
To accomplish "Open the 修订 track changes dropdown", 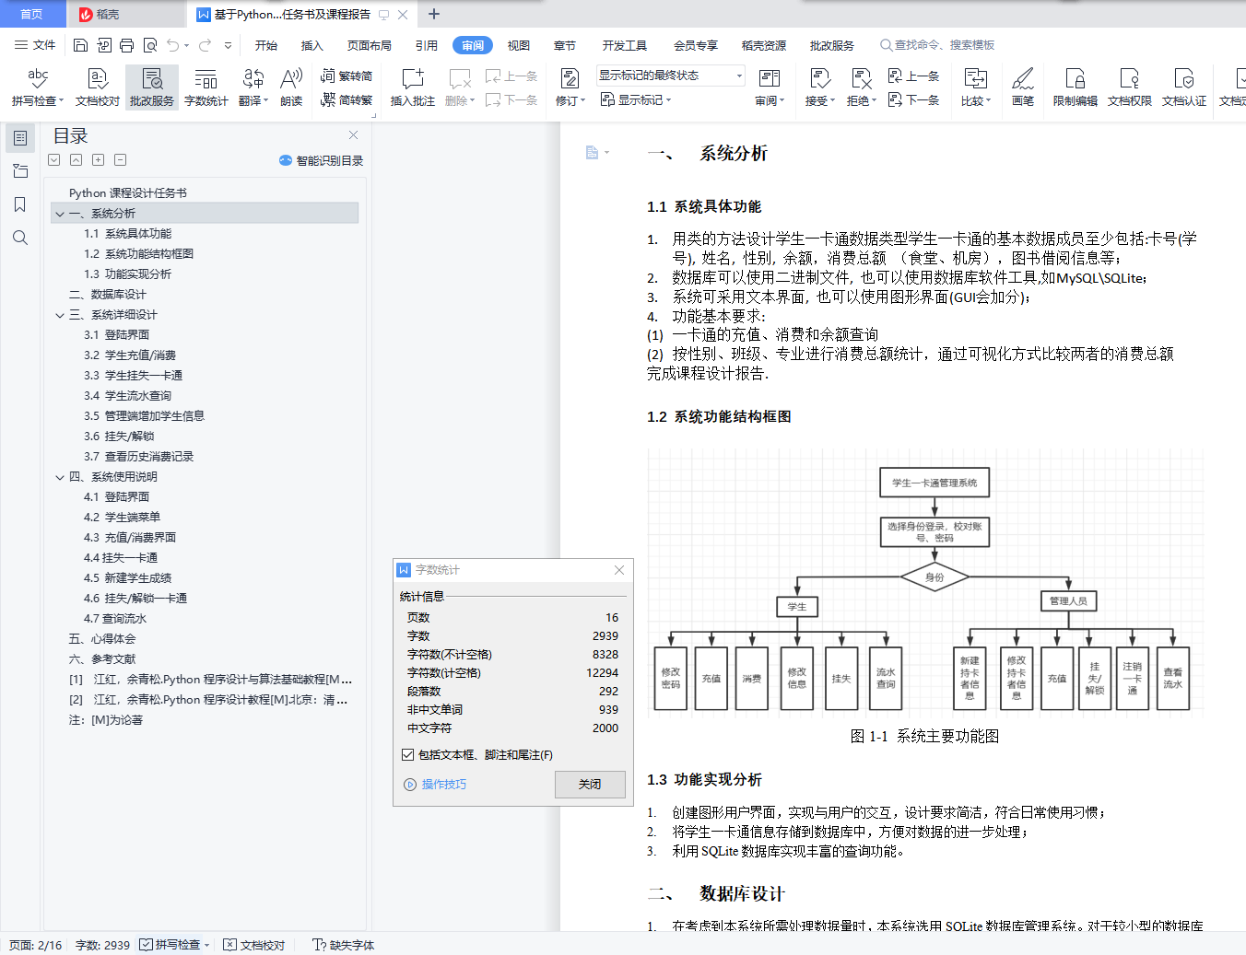I will pos(582,101).
